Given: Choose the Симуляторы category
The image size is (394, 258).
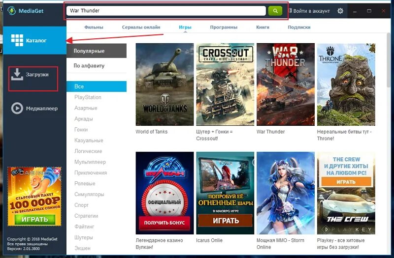Looking at the screenshot, I should pyautogui.click(x=89, y=194).
